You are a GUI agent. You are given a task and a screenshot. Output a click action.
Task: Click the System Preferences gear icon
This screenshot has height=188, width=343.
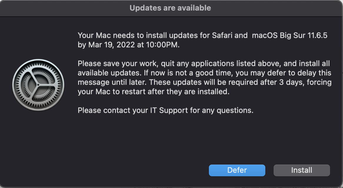pos(38,85)
